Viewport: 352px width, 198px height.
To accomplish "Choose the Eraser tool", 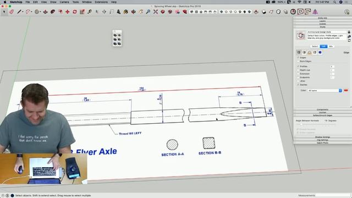I will 12,12.
